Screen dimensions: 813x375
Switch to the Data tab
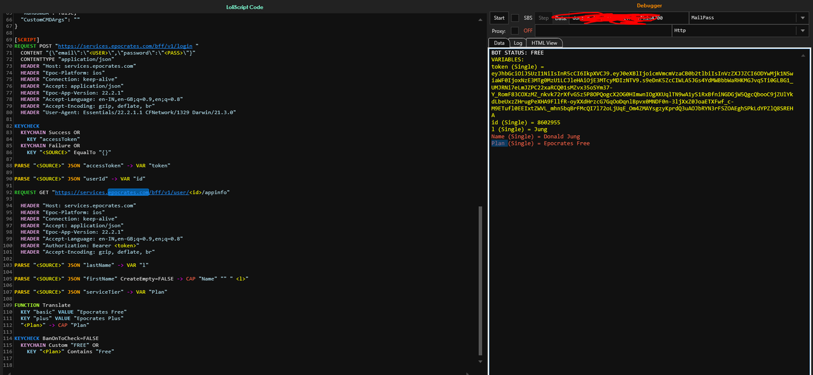pyautogui.click(x=499, y=43)
